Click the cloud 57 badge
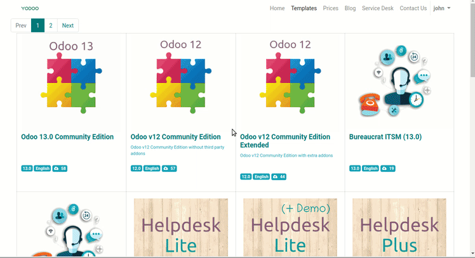This screenshot has height=258, width=475. coord(170,169)
